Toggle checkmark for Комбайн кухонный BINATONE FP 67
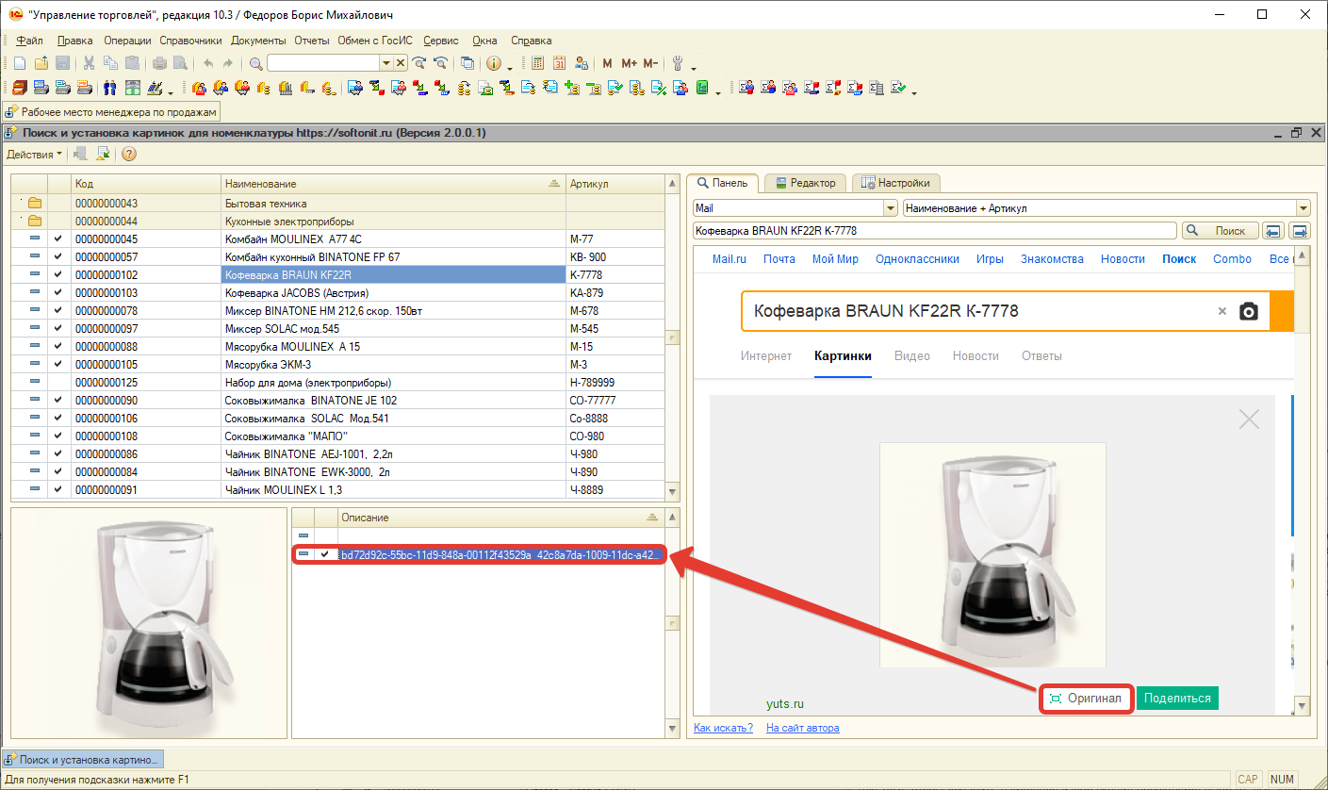The width and height of the screenshot is (1328, 790). pos(58,257)
